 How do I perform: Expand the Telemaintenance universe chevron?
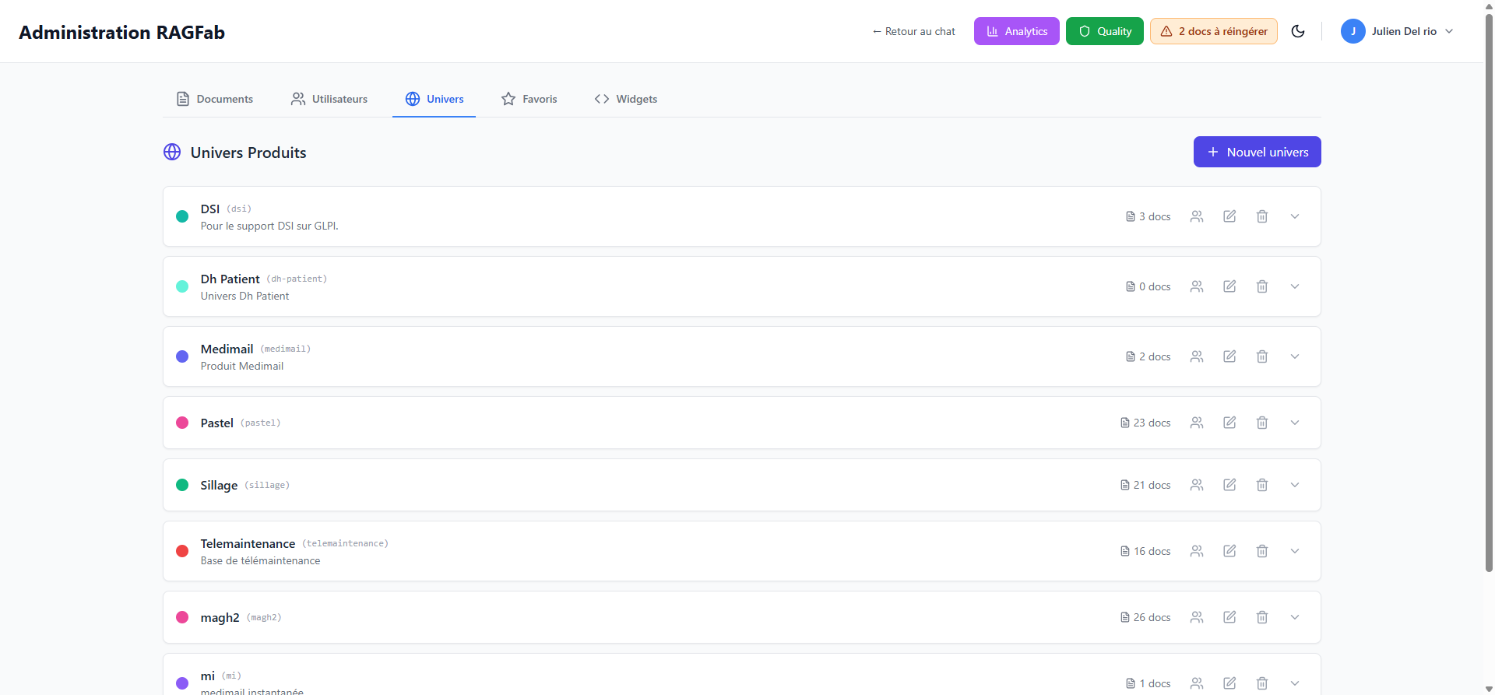click(1295, 551)
